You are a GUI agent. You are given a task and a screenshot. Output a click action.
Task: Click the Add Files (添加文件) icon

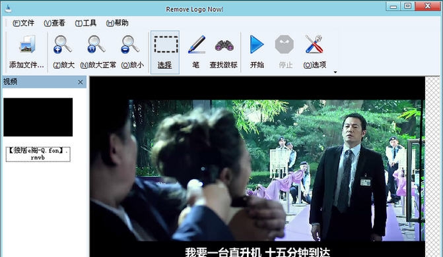click(x=27, y=44)
